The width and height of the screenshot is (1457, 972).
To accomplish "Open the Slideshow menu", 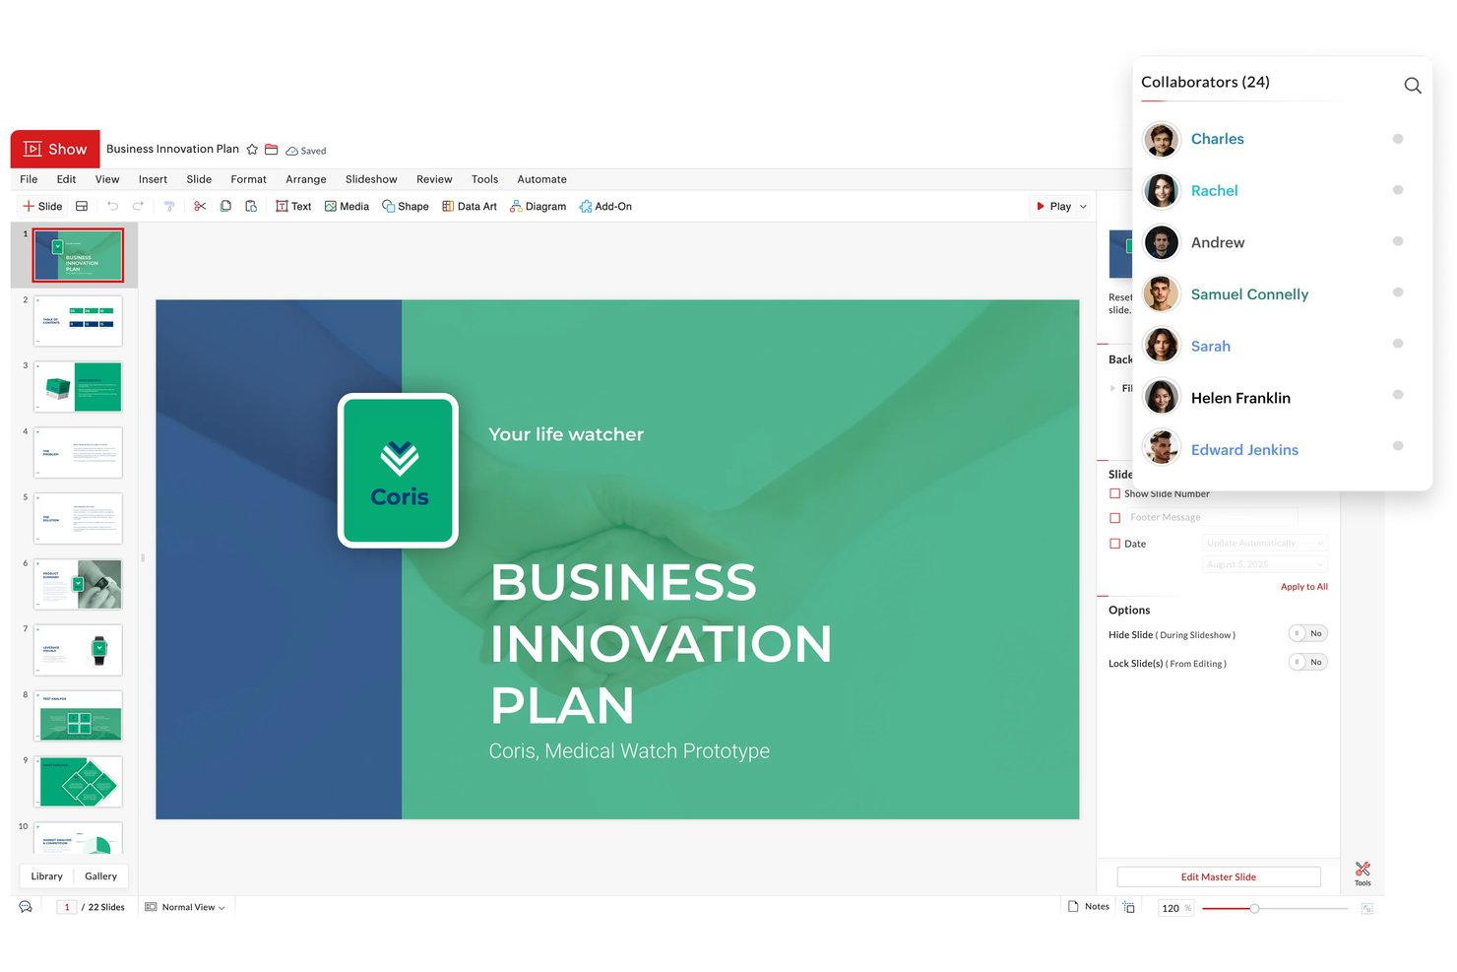I will point(371,179).
